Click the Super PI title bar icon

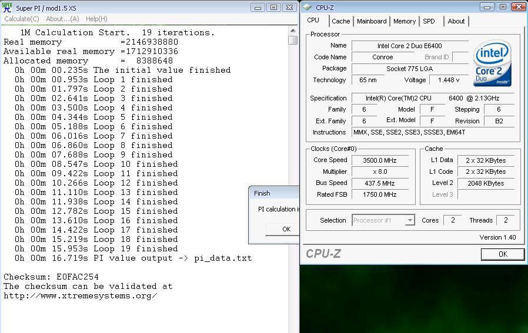pyautogui.click(x=8, y=8)
